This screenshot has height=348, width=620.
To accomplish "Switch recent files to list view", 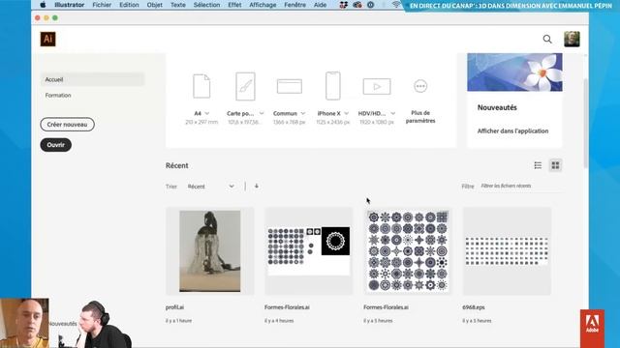I will point(538,165).
